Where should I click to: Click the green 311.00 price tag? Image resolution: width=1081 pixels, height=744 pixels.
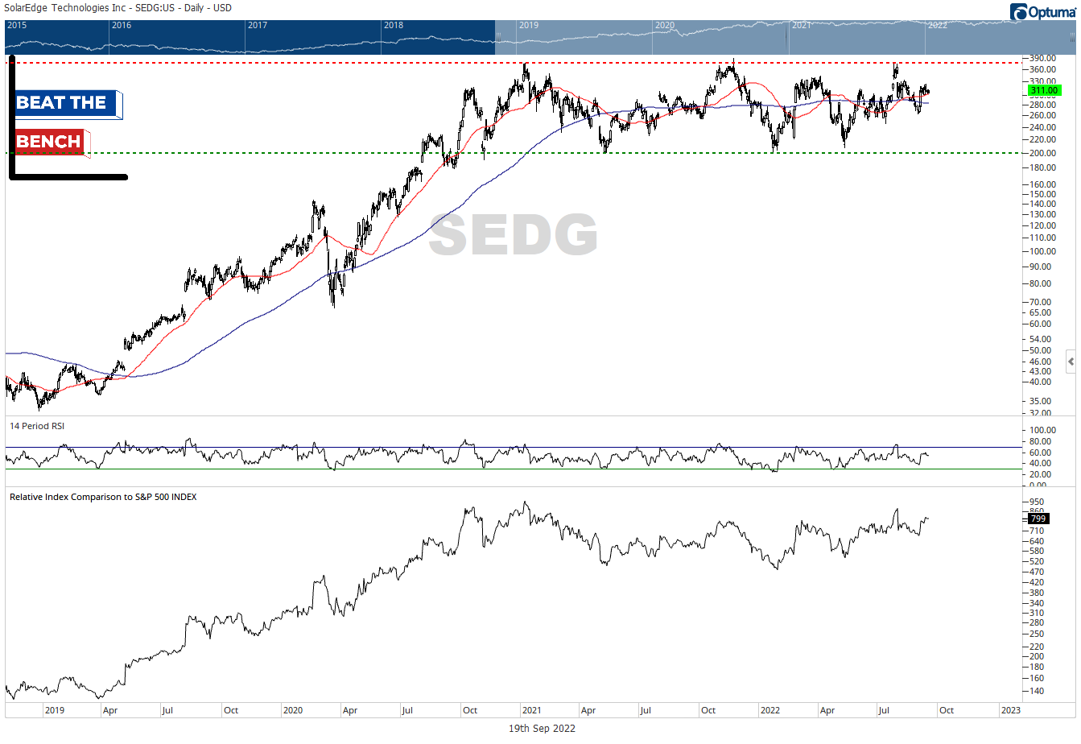coord(1044,91)
